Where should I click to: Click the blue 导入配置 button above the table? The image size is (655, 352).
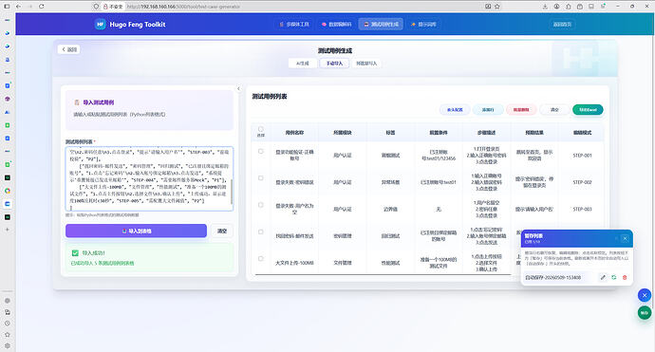[x=455, y=110]
